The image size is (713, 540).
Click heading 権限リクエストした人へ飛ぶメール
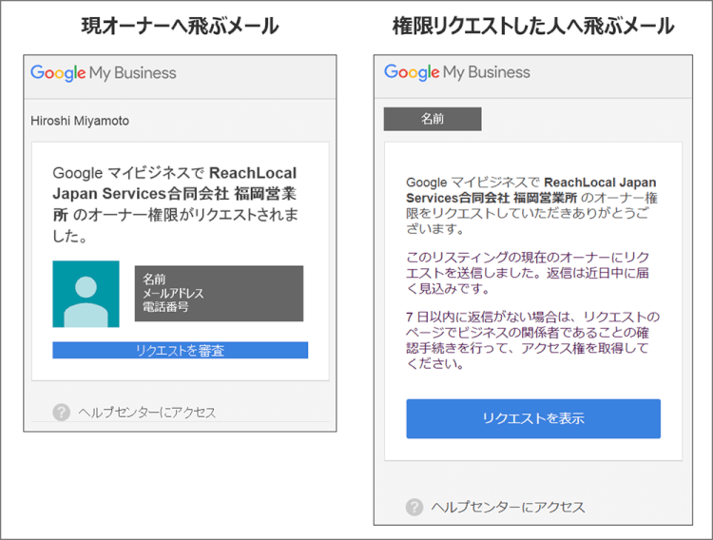pos(533,26)
